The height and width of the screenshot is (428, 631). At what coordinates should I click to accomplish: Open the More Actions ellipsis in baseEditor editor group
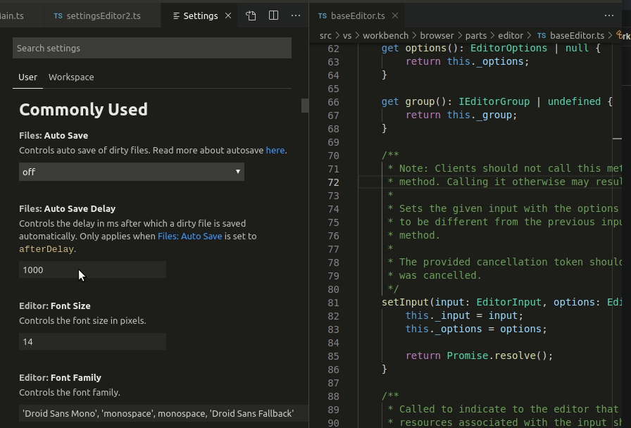tap(609, 15)
